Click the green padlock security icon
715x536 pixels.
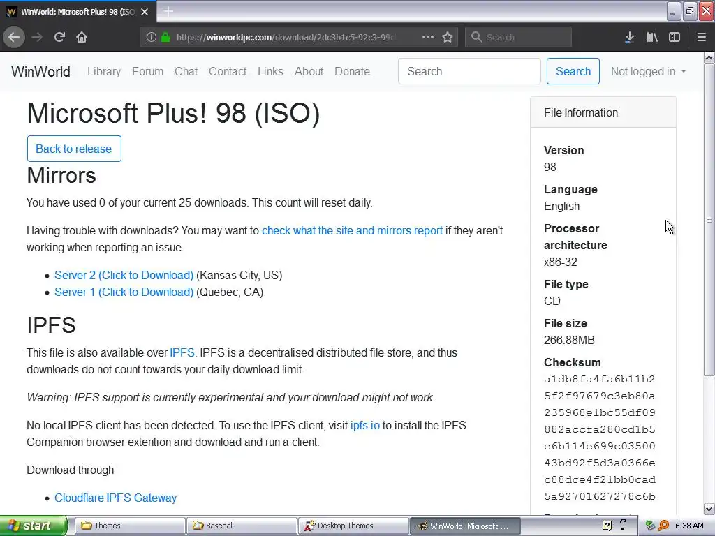tap(165, 38)
